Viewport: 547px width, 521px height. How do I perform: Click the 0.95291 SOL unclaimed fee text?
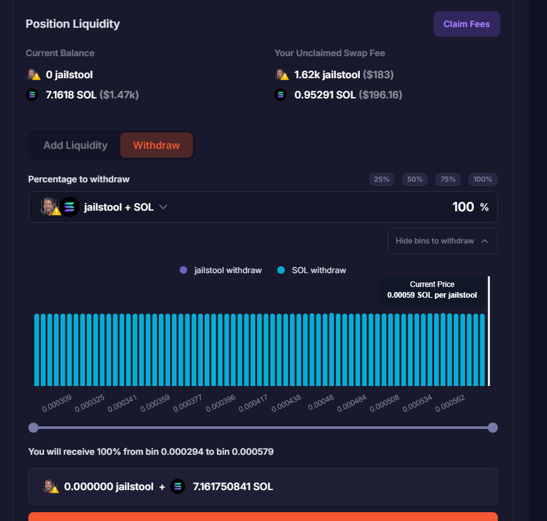[325, 95]
